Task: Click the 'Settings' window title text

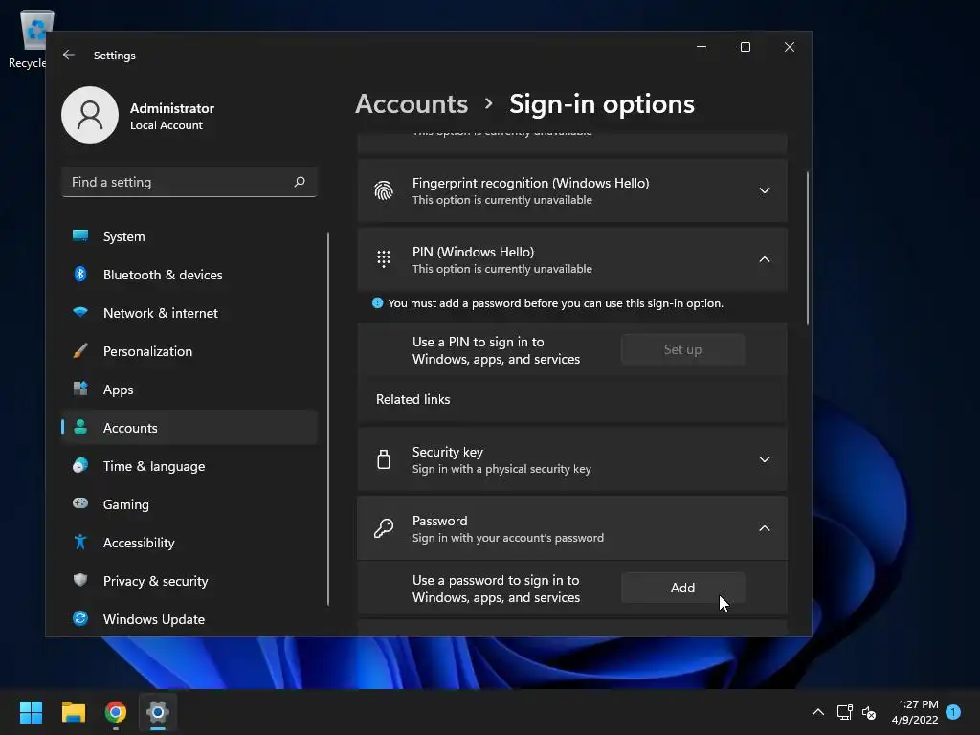Action: [x=115, y=55]
